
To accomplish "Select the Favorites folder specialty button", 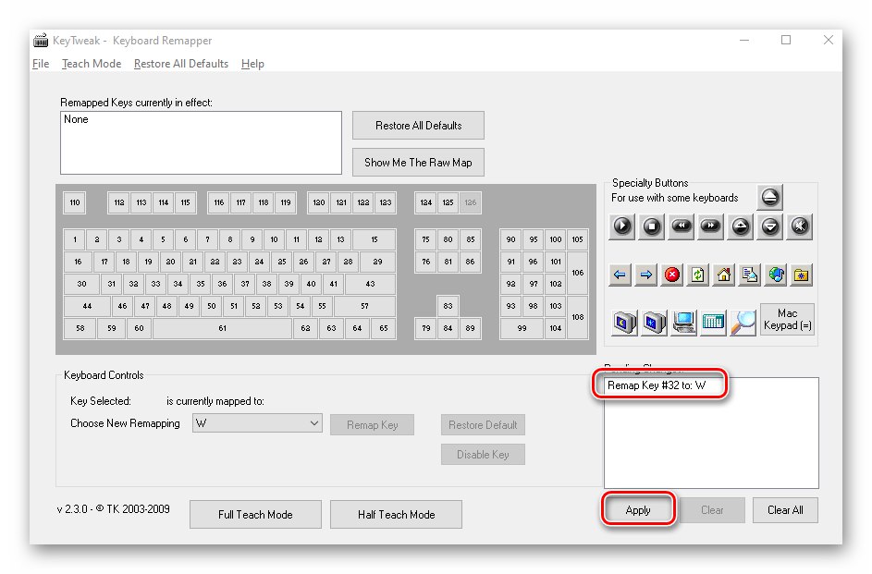I will point(802,275).
